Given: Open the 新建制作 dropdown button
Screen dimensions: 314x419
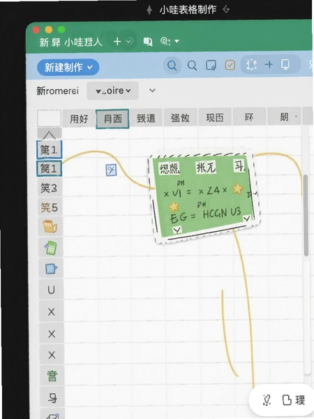Looking at the screenshot, I should point(68,67).
